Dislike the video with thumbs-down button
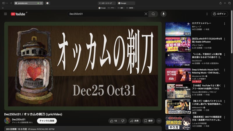The height and width of the screenshot is (131, 233). (x=123, y=121)
